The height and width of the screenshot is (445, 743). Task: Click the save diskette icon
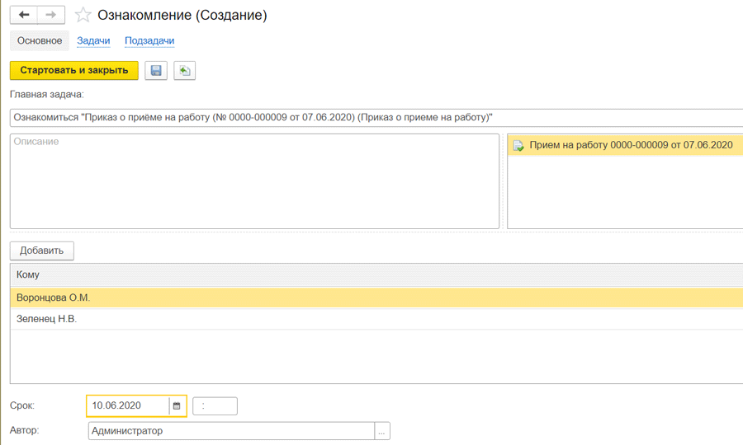point(156,71)
